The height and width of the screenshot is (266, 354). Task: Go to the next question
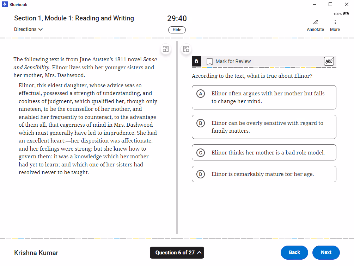pos(326,253)
